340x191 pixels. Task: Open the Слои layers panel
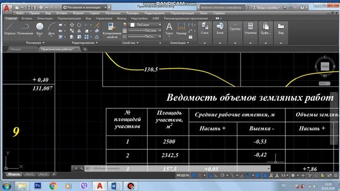pos(205,29)
